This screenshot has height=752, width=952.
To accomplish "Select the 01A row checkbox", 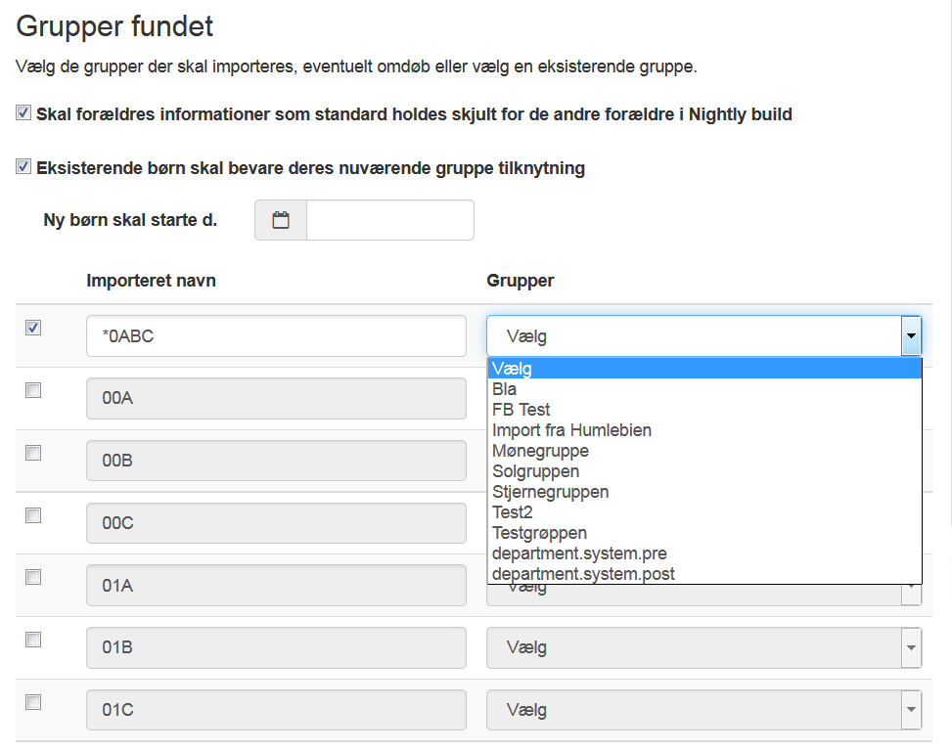I will 33,577.
